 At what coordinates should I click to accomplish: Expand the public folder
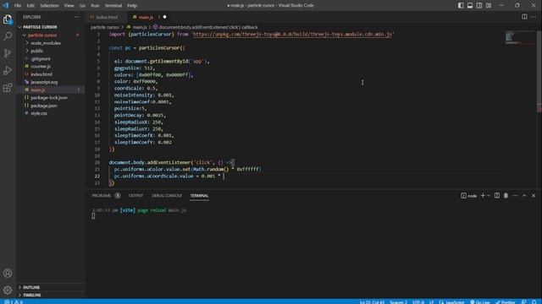point(51,51)
